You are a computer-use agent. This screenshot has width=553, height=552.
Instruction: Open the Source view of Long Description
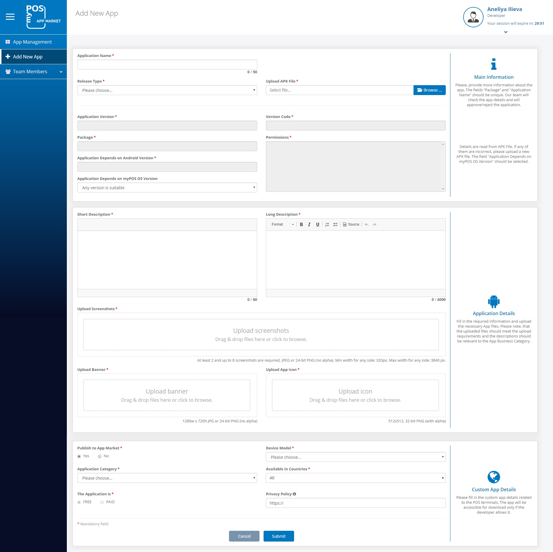point(351,224)
